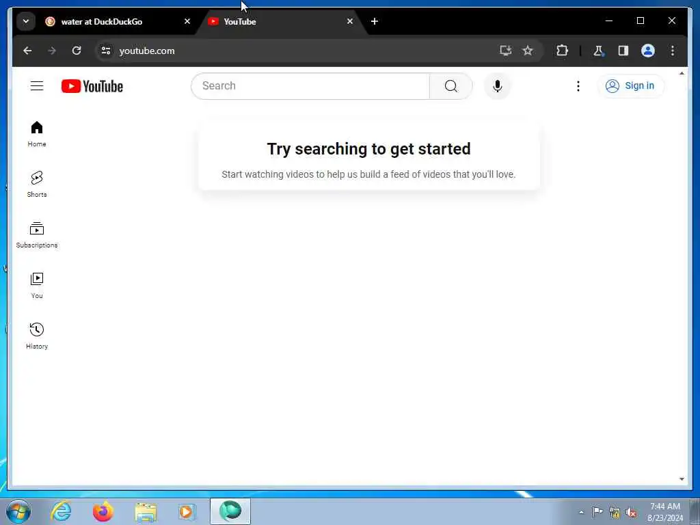Maximize the browser window
Viewport: 700px width, 525px height.
[x=640, y=21]
